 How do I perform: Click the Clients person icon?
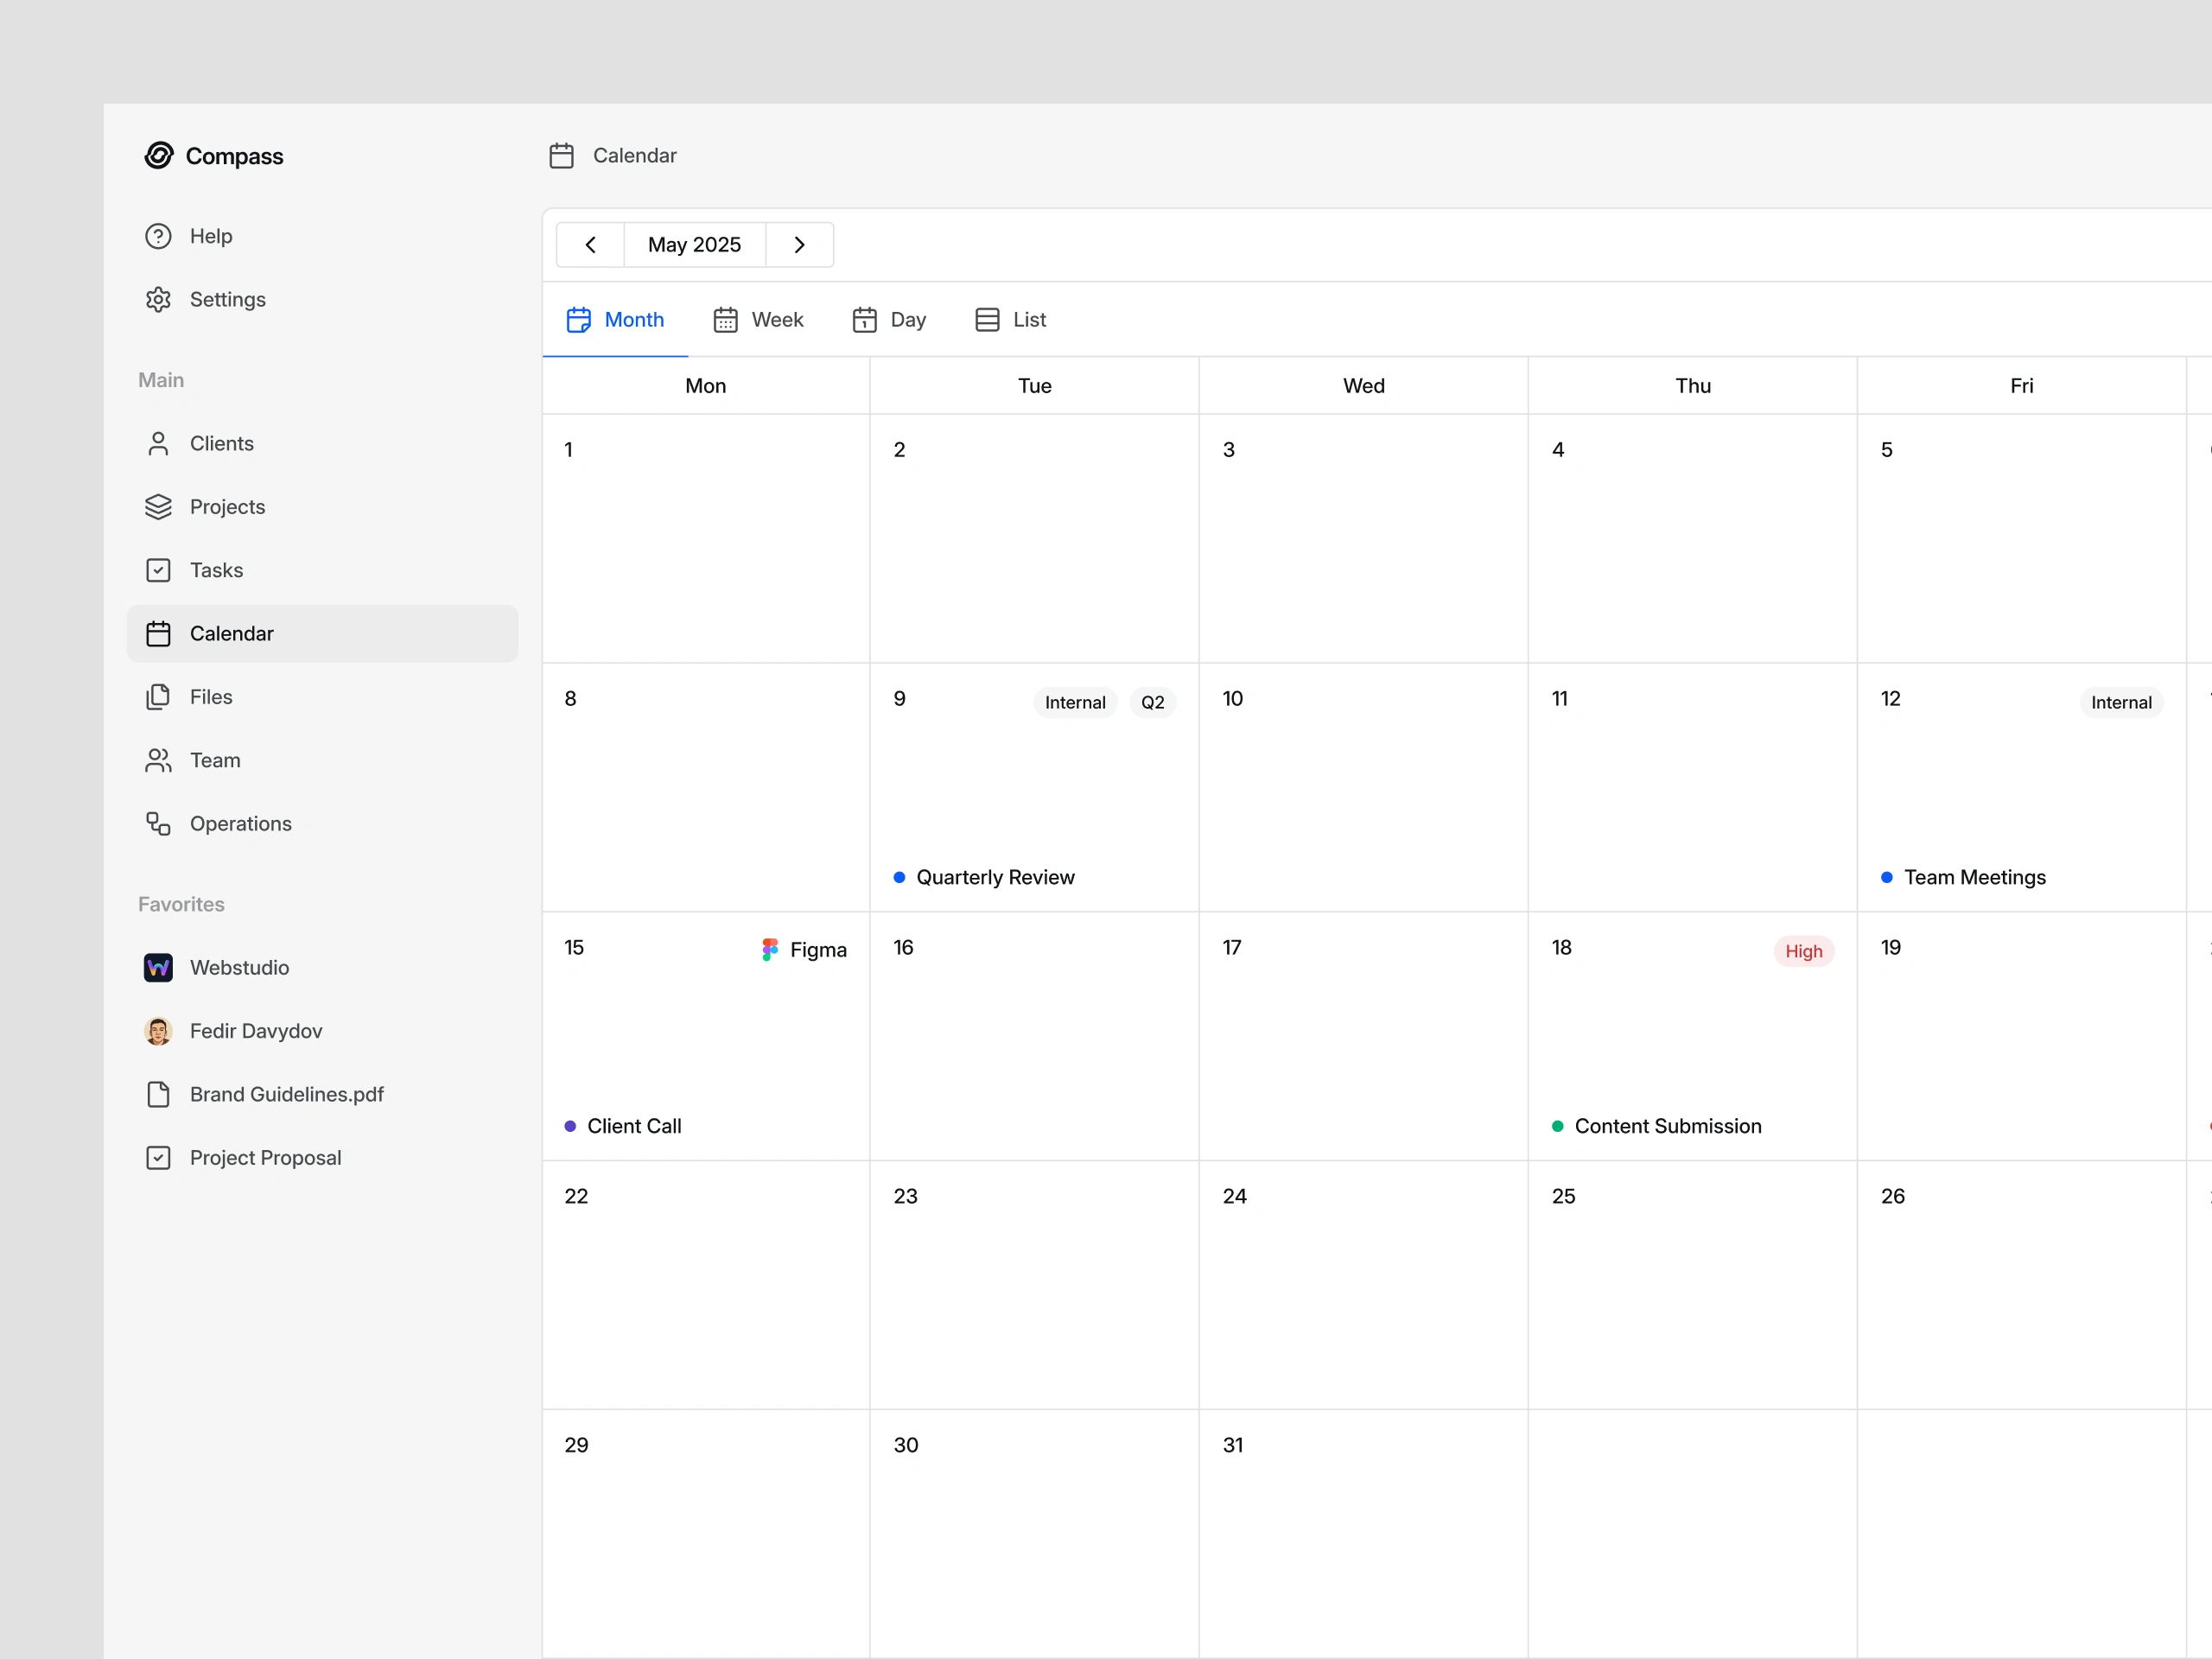[158, 444]
